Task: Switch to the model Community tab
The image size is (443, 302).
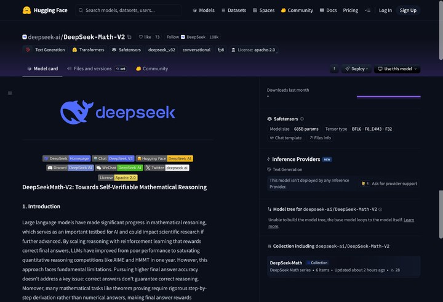Action: [x=152, y=69]
